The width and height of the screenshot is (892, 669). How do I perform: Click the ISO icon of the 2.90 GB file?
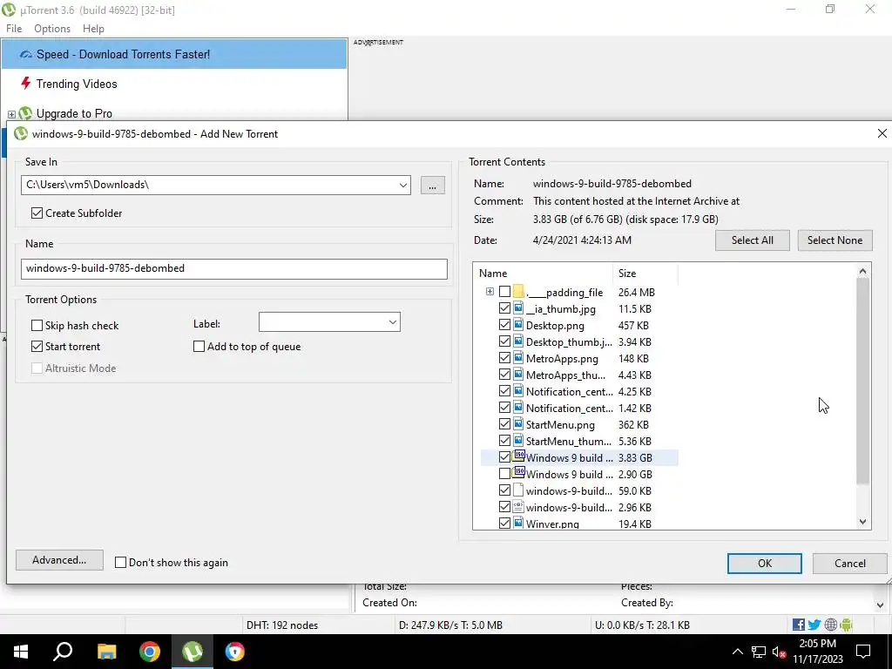tap(518, 473)
